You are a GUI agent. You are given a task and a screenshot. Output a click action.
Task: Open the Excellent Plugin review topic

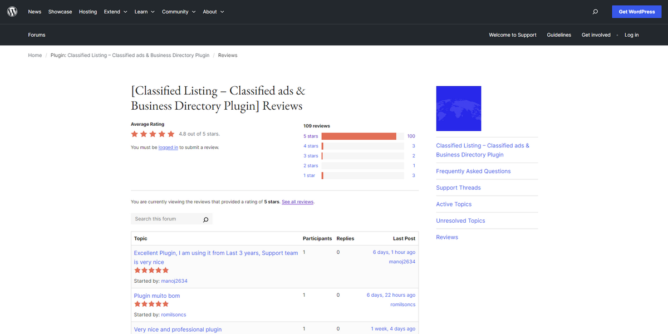pyautogui.click(x=216, y=257)
